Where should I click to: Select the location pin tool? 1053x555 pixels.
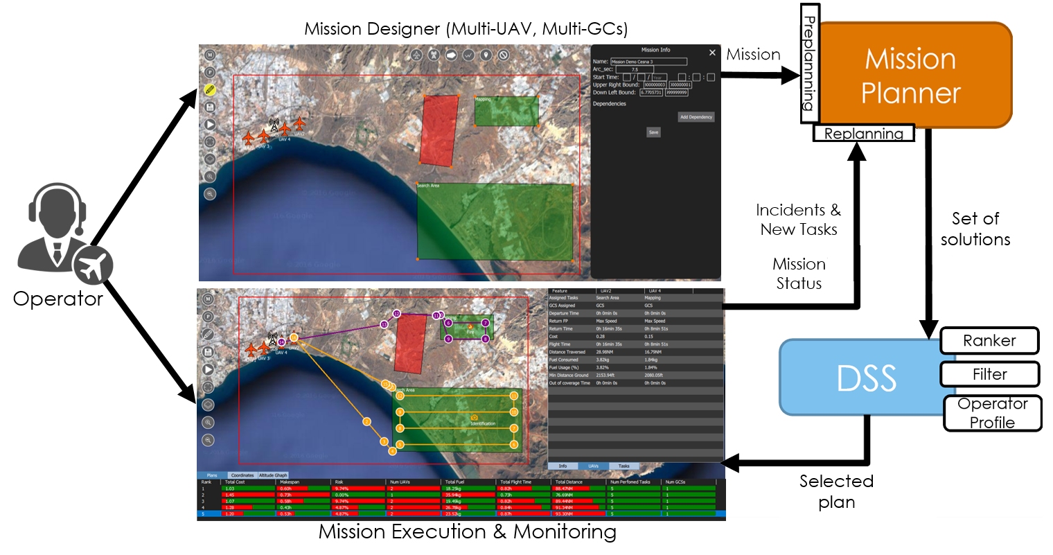(x=486, y=55)
